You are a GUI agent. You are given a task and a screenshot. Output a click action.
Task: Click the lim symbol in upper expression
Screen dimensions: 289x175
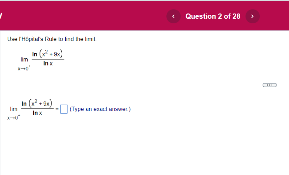(x=24, y=59)
